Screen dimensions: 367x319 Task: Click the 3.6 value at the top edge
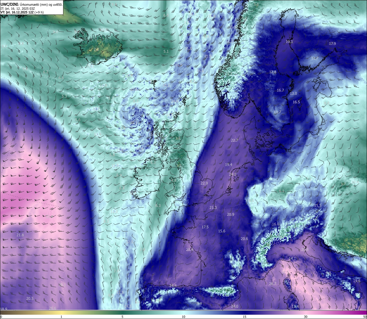[x=256, y=5]
